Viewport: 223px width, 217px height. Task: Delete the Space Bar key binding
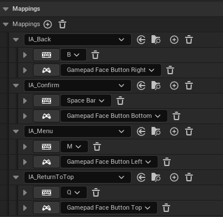tap(120, 101)
